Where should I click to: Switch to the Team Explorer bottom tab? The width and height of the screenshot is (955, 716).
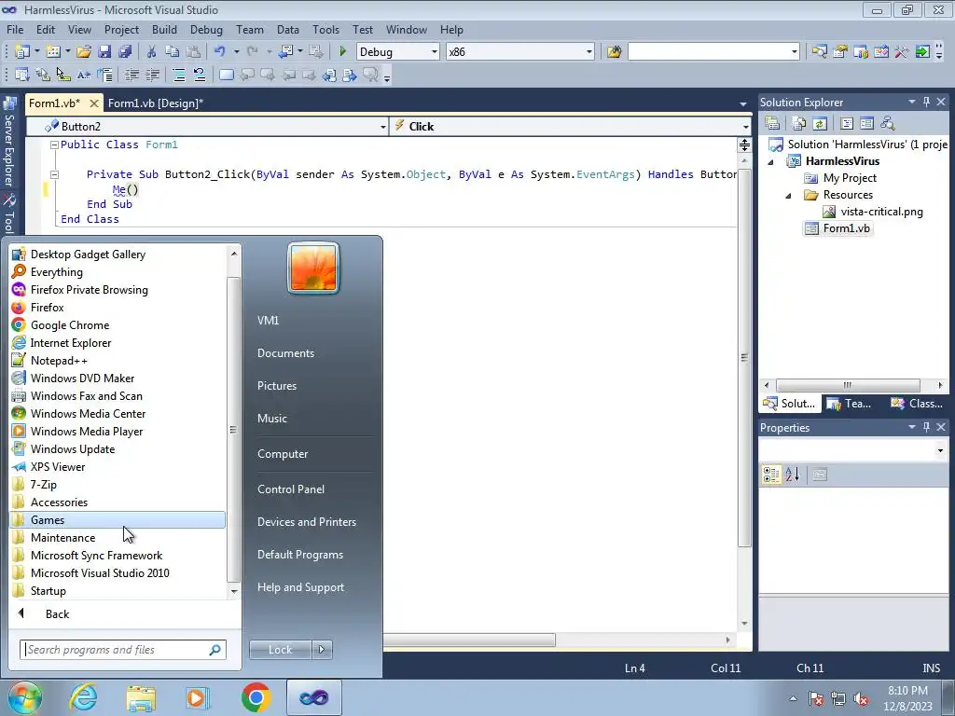tap(851, 403)
